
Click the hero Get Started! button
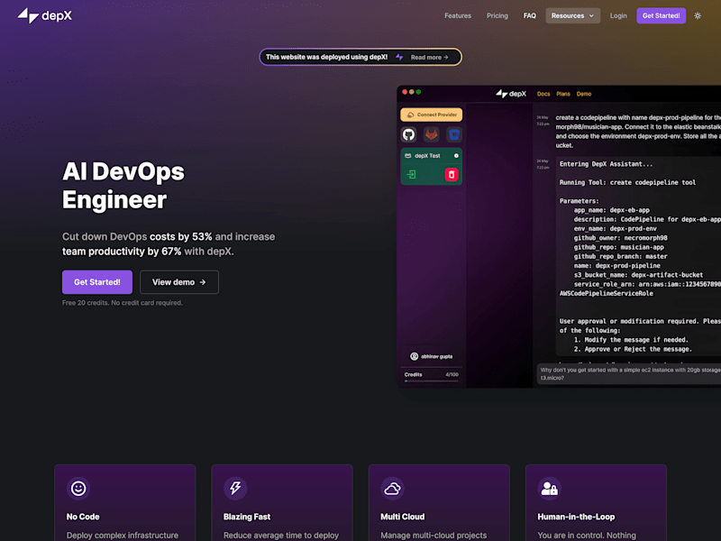97,282
